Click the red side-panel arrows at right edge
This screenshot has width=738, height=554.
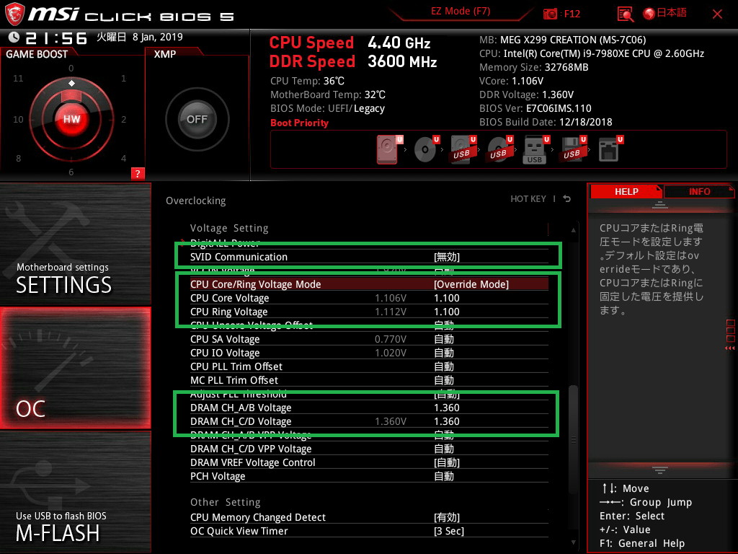coord(730,348)
